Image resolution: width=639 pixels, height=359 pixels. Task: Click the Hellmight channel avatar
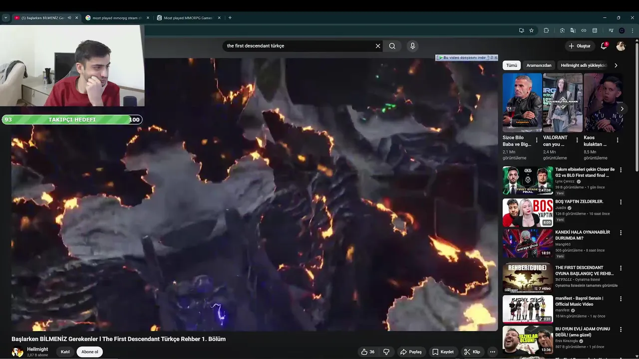(x=17, y=352)
